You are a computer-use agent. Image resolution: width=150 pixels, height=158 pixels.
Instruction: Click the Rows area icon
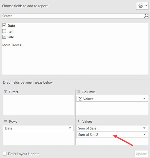click(5, 121)
